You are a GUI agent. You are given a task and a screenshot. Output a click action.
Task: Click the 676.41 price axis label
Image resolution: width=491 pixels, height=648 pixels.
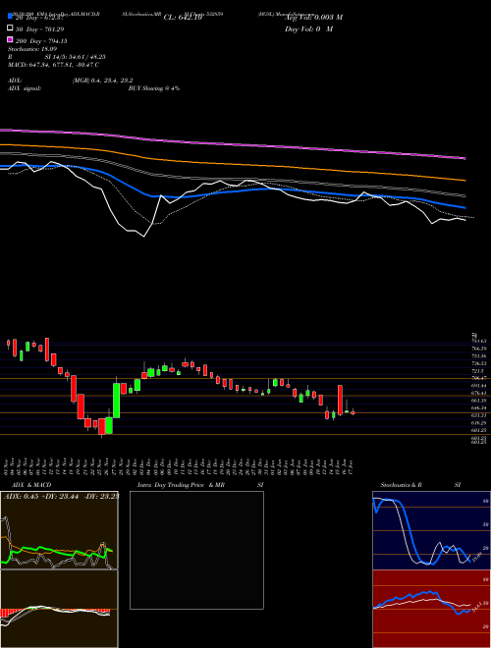click(x=478, y=393)
